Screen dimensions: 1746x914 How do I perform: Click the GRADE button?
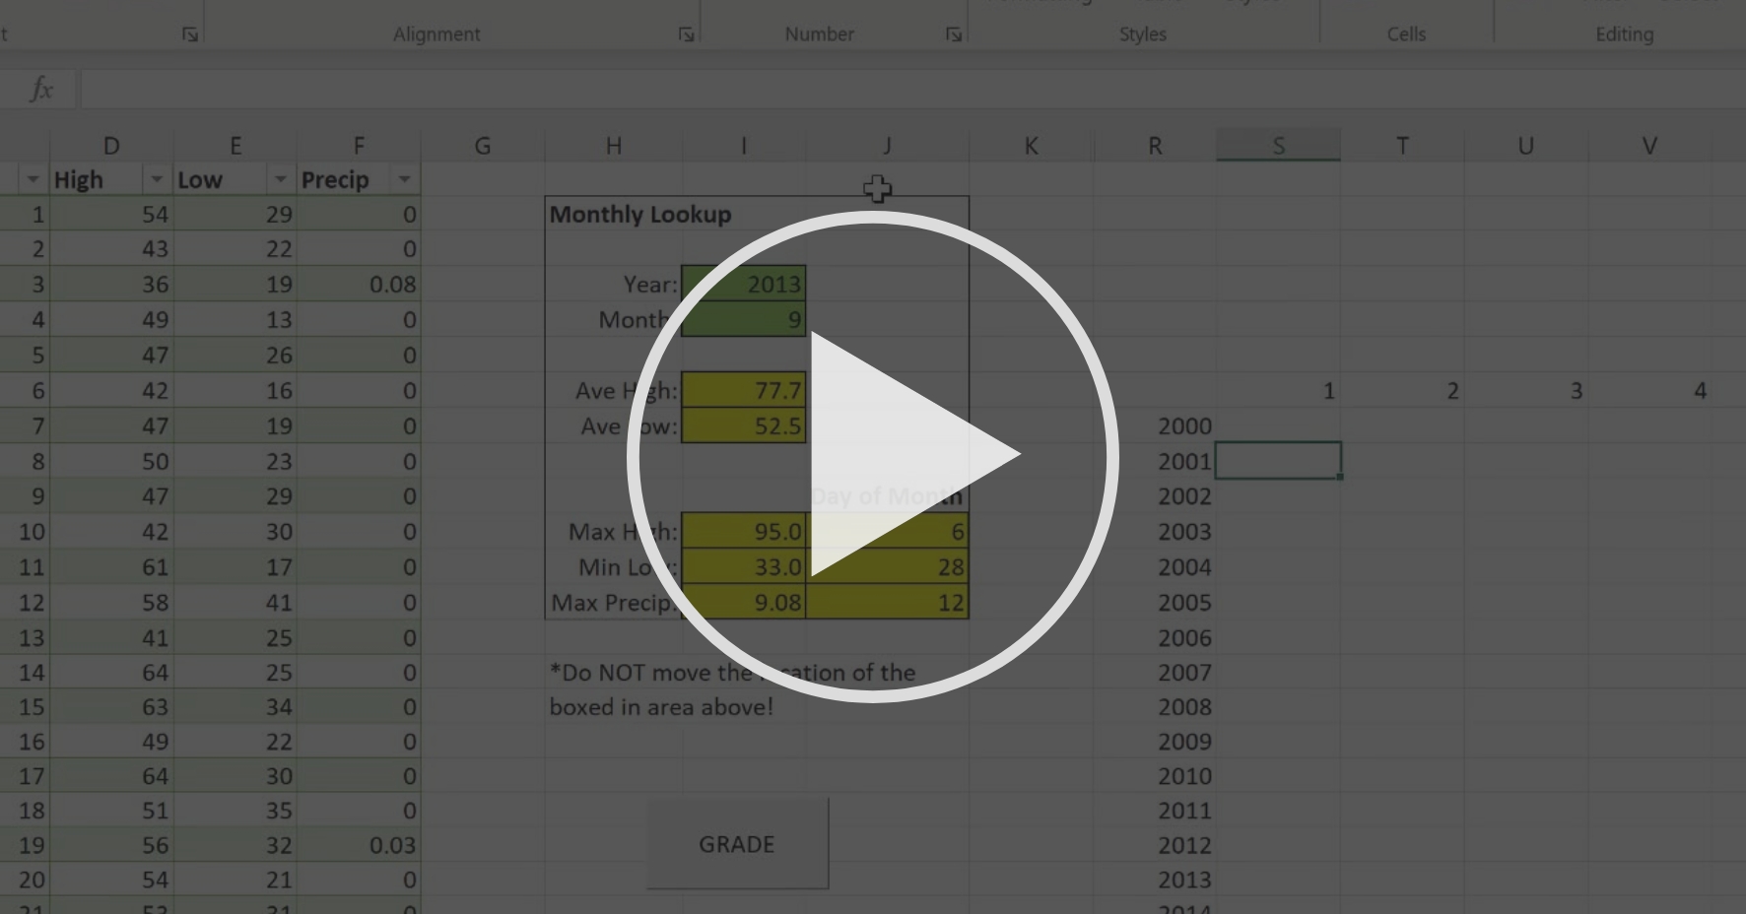pos(736,843)
